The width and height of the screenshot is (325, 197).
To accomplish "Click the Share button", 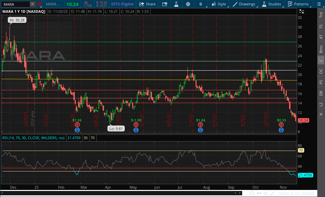I will (147, 4).
